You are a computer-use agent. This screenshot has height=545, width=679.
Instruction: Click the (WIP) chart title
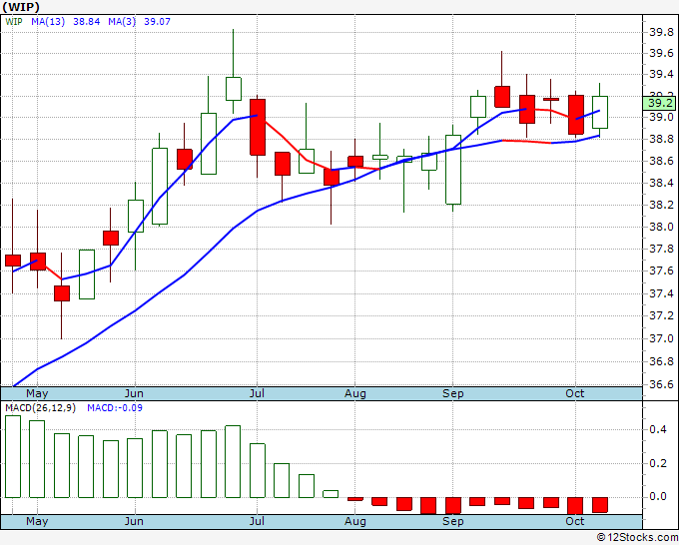21,7
